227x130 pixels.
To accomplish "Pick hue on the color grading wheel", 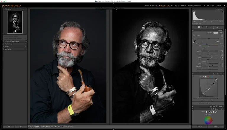I will point(208,120).
